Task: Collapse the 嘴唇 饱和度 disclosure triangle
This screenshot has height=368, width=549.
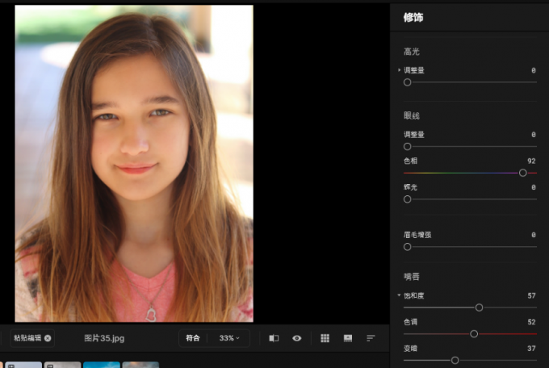Action: pyautogui.click(x=399, y=295)
